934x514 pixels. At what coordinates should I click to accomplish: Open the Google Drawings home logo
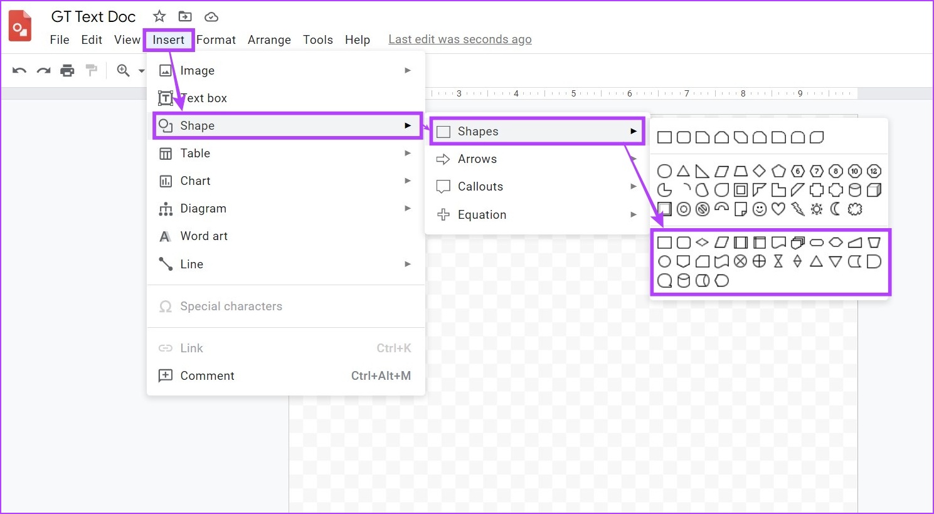[20, 26]
